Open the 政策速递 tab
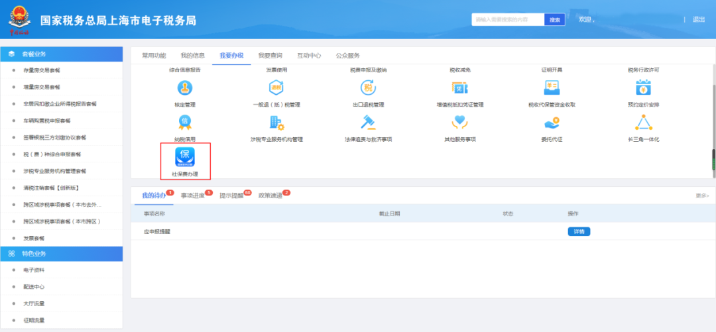Viewport: 716px width, 332px height. pyautogui.click(x=270, y=195)
